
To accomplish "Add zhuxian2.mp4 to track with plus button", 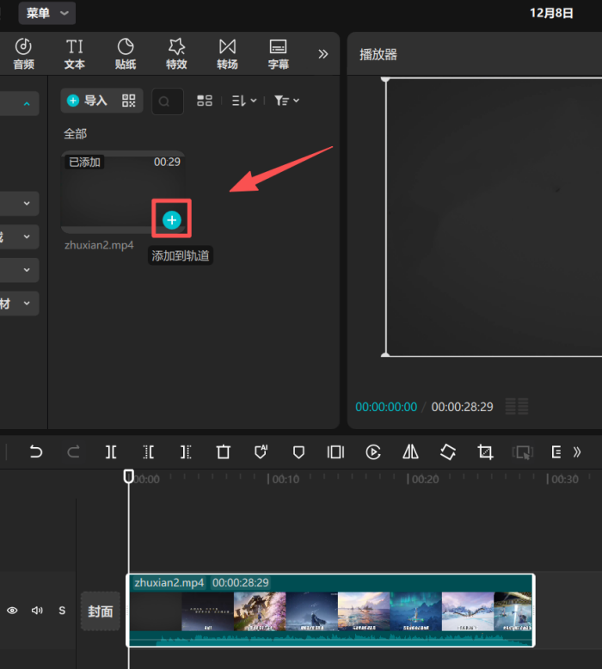I will pos(172,220).
